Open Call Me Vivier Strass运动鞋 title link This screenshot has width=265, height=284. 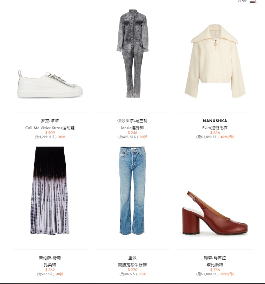coord(50,128)
